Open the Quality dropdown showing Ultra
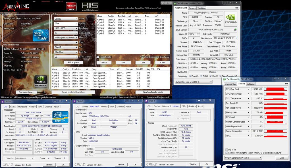The image size is (291, 168). pos(66,24)
